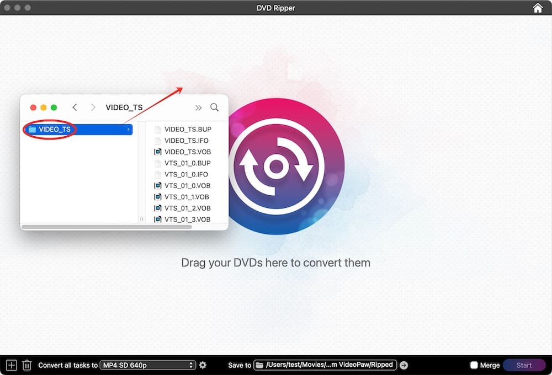
Task: Expand the double chevron in Finder toolbar
Action: (x=199, y=107)
